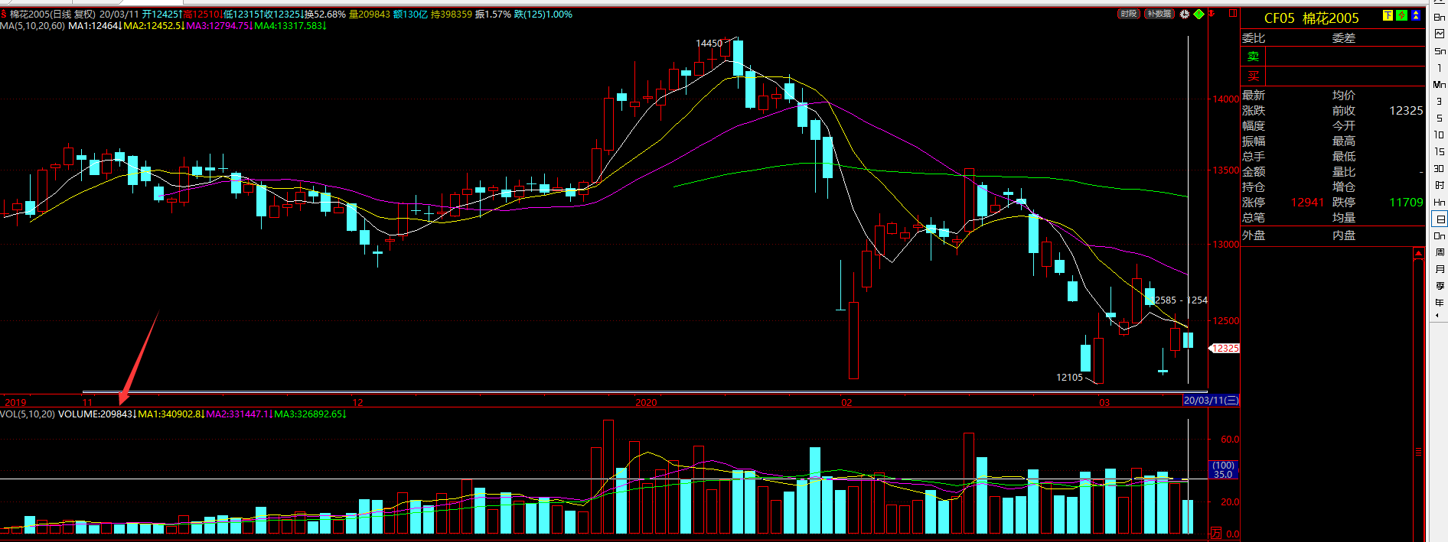Click the green MA4:13317.583 label
The height and width of the screenshot is (542, 1448).
[x=290, y=26]
